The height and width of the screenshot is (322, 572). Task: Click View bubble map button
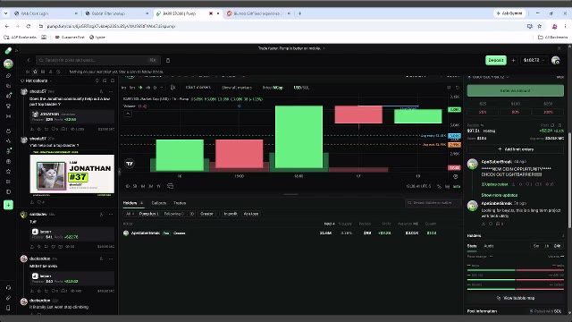point(515,298)
